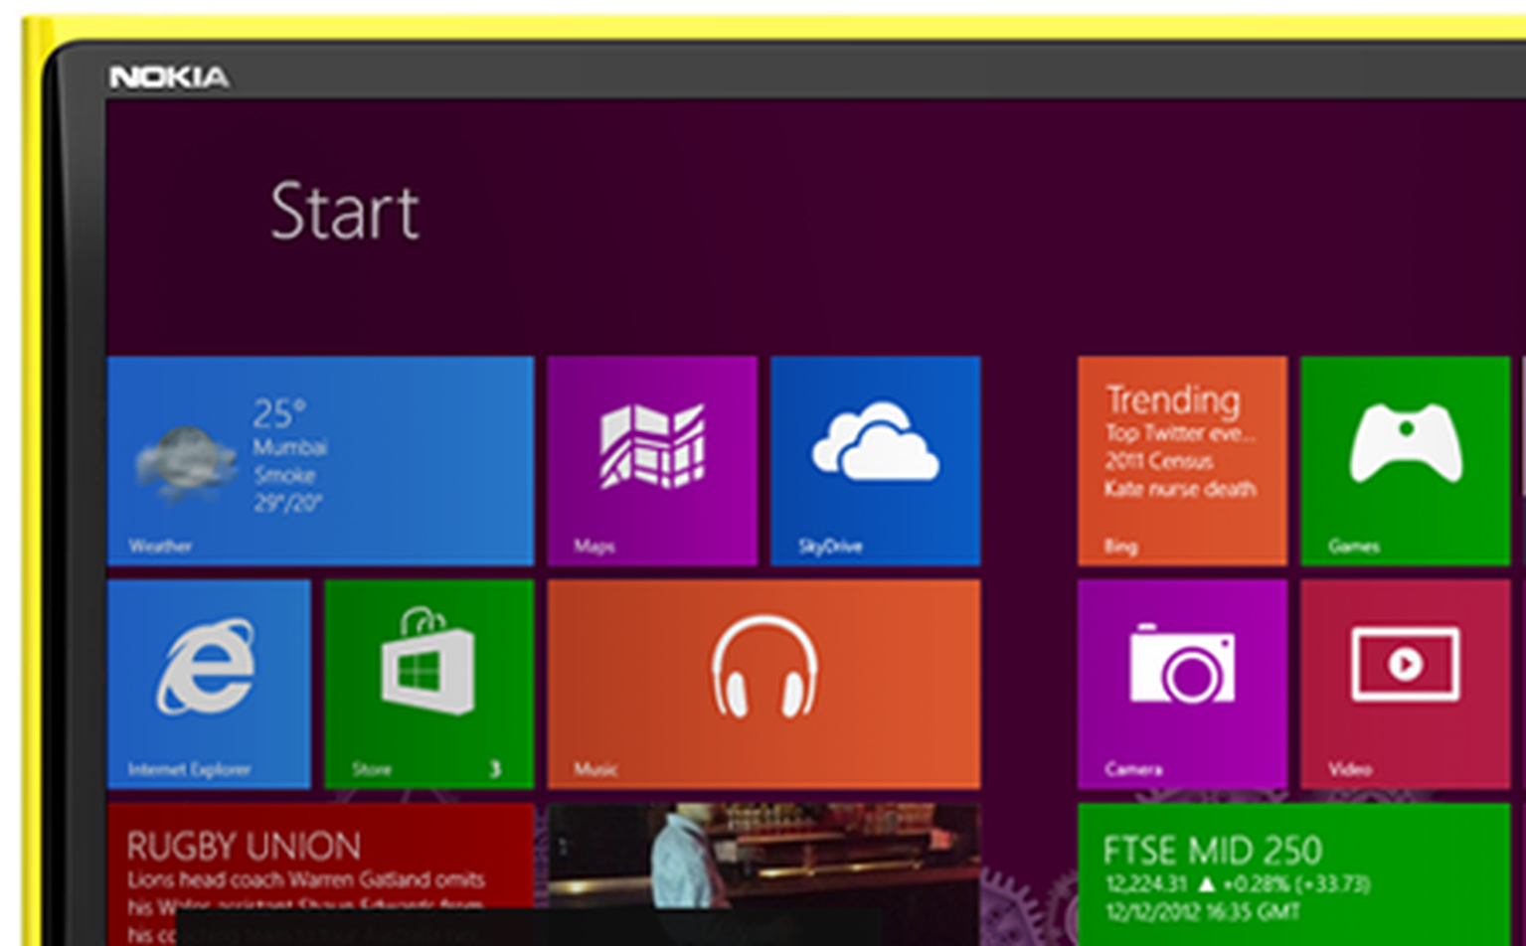Open the FTSE MID 250 finance tile
Viewport: 1526px width, 946px height.
coord(1293,874)
